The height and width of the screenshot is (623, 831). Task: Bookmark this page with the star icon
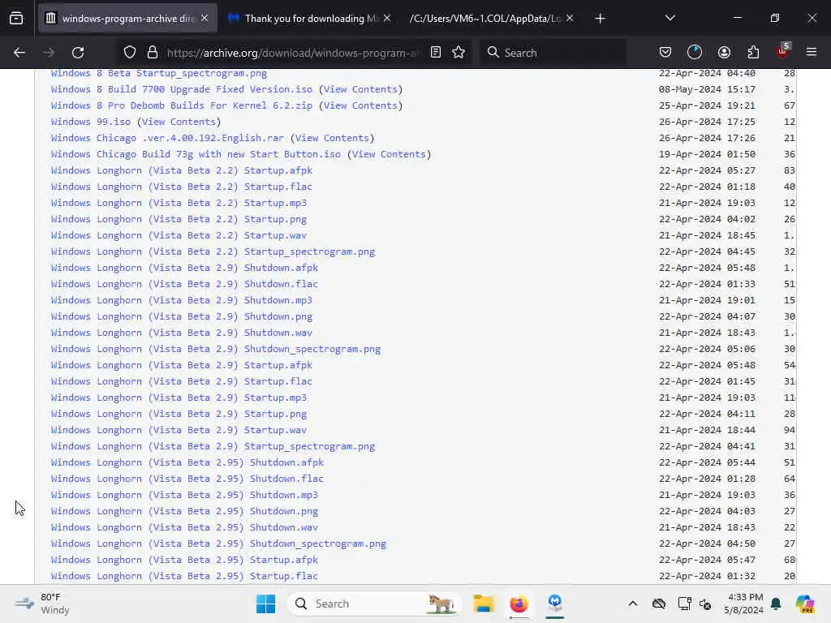click(x=459, y=53)
